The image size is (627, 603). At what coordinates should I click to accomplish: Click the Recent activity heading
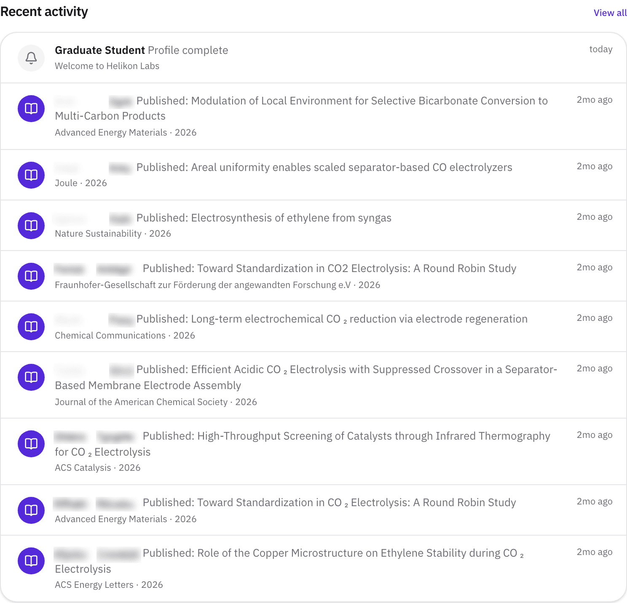pos(44,12)
